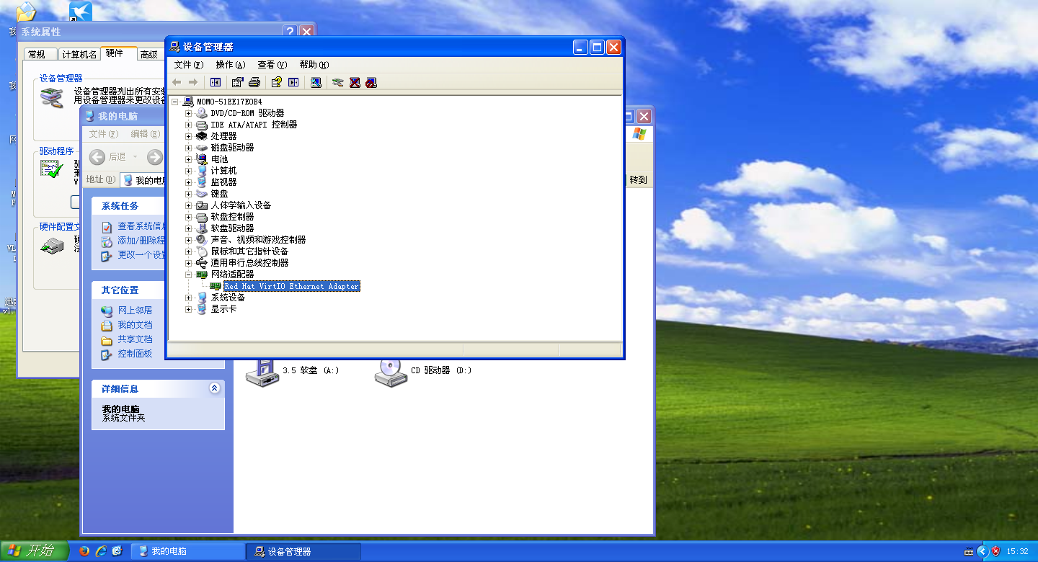Click the 设备管理器 taskbar button
The width and height of the screenshot is (1038, 562).
coord(303,551)
